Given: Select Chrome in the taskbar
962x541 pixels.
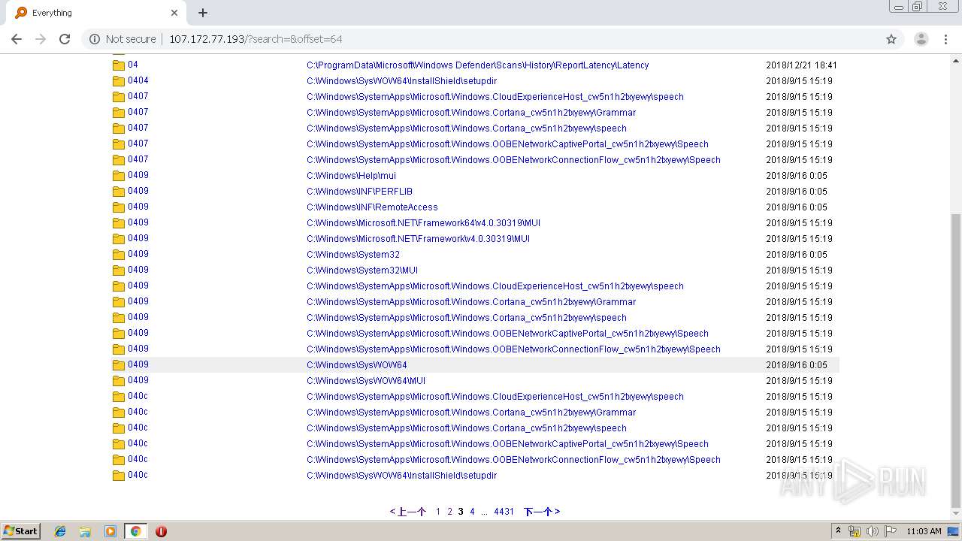Looking at the screenshot, I should click(135, 531).
